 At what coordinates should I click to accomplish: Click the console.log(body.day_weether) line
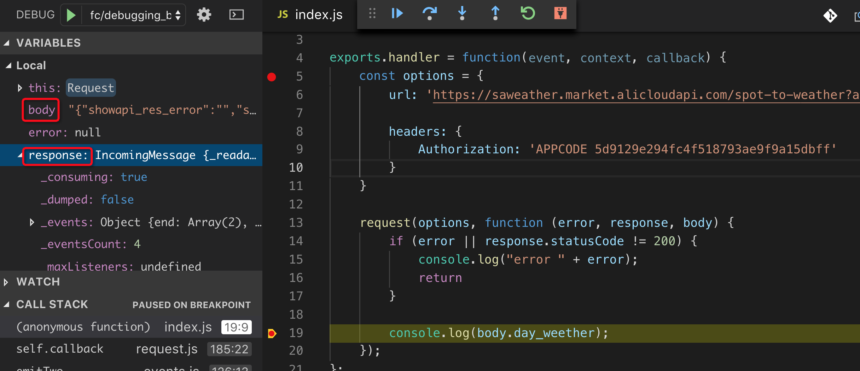click(x=498, y=333)
